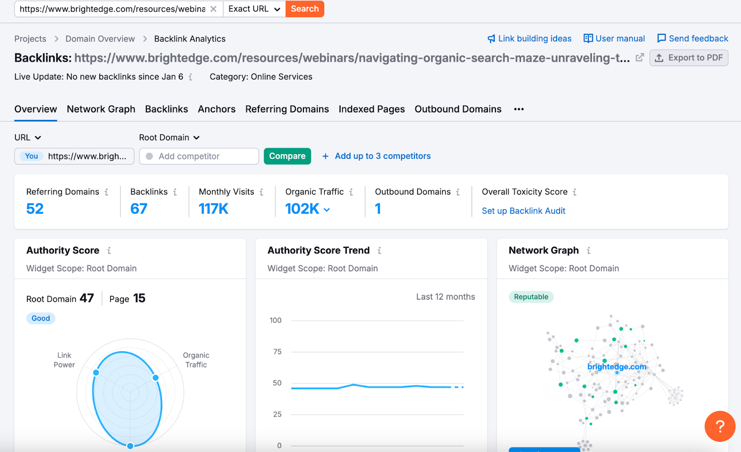Click the Send feedback chat icon
Viewport: 741px width, 452px height.
pos(661,38)
